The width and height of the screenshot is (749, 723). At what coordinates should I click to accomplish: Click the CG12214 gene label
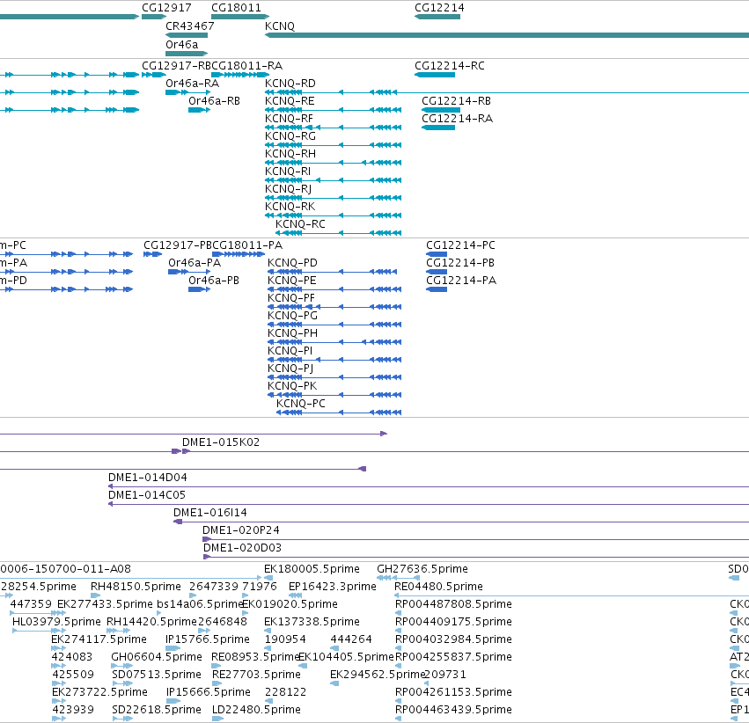439,8
